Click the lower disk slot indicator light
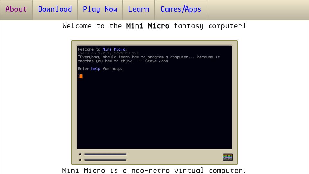The width and height of the screenshot is (309, 174). [x=80, y=160]
